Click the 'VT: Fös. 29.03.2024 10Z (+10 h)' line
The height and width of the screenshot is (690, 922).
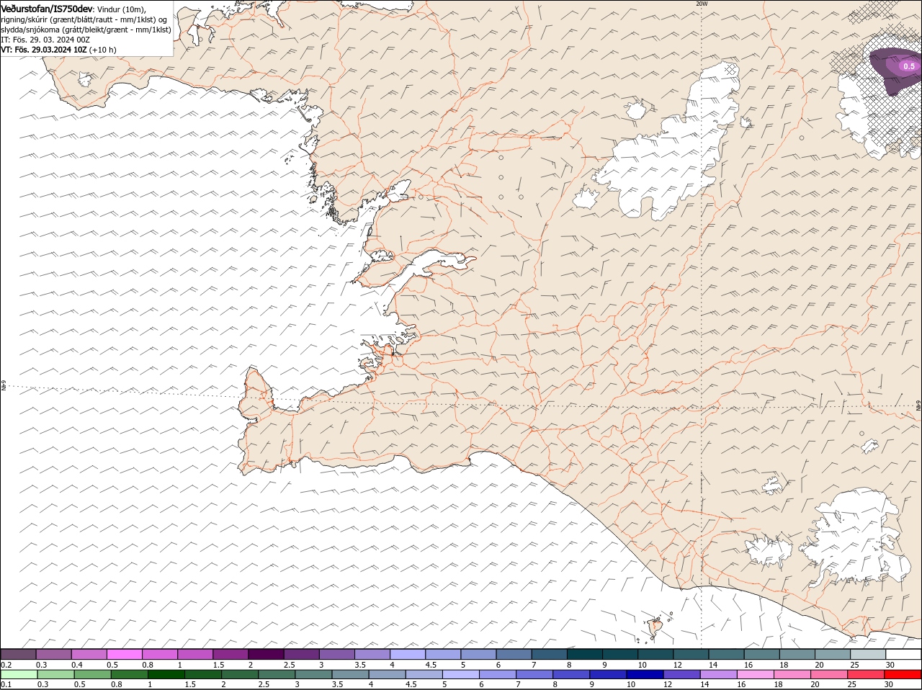pos(58,50)
